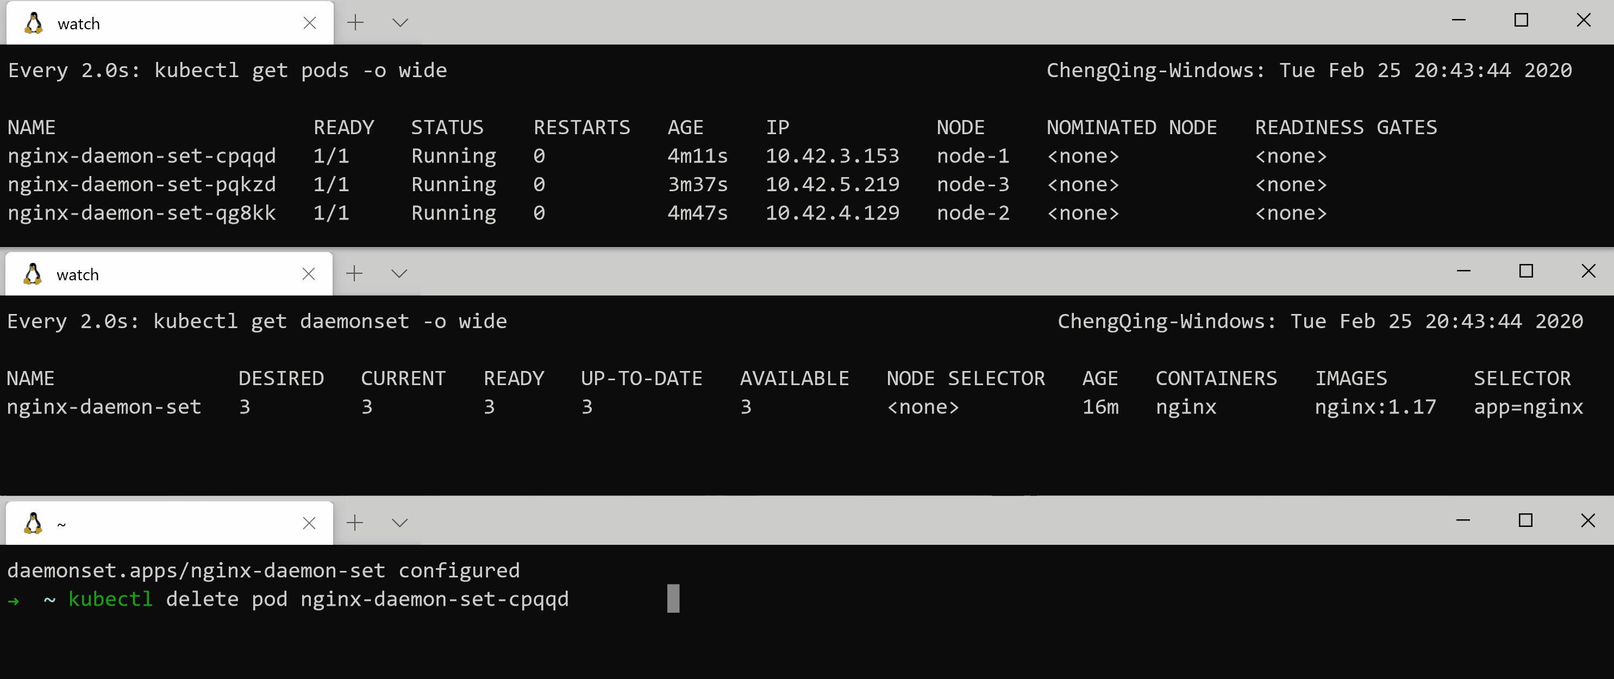Minimize the get daemonset terminal window
Viewport: 1614px width, 679px height.
pyautogui.click(x=1463, y=271)
